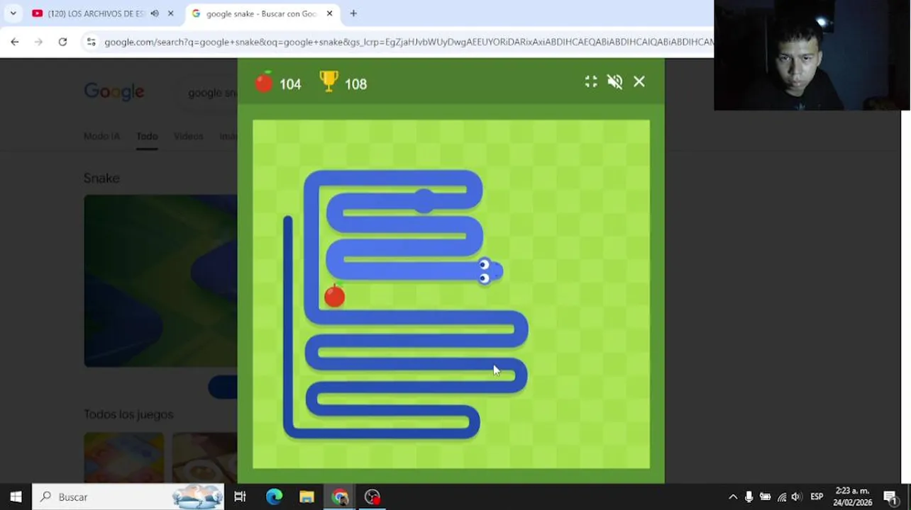Launch Microsoft Edge from taskbar
The width and height of the screenshot is (911, 510).
274,497
